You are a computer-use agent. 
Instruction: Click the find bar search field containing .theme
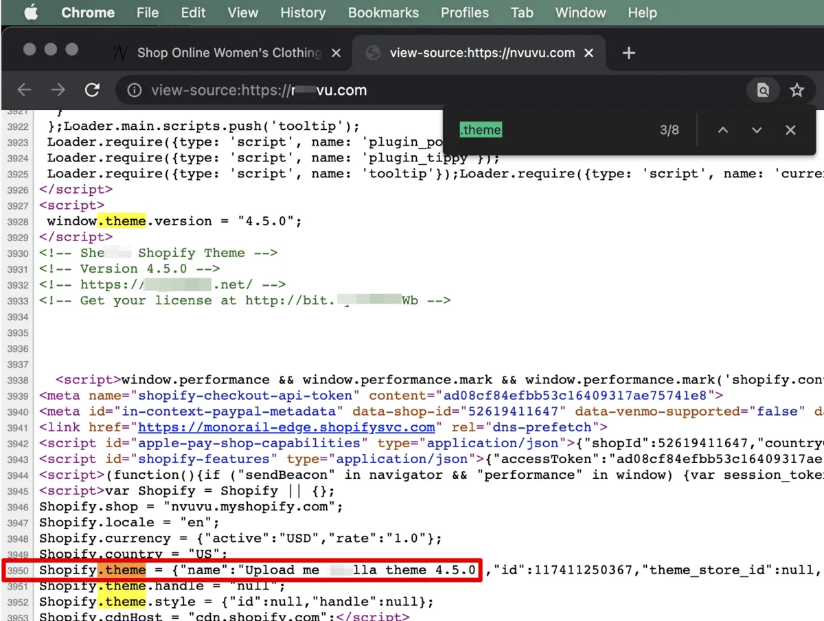549,130
